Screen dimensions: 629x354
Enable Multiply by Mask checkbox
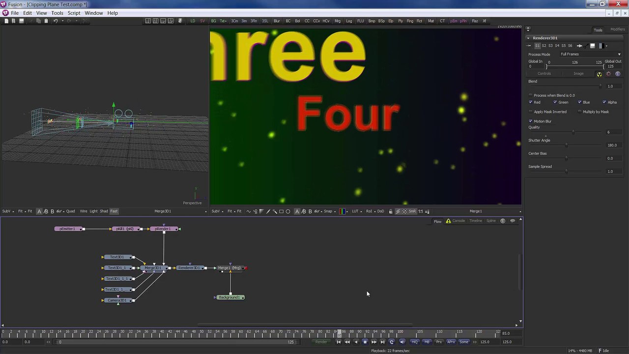580,112
